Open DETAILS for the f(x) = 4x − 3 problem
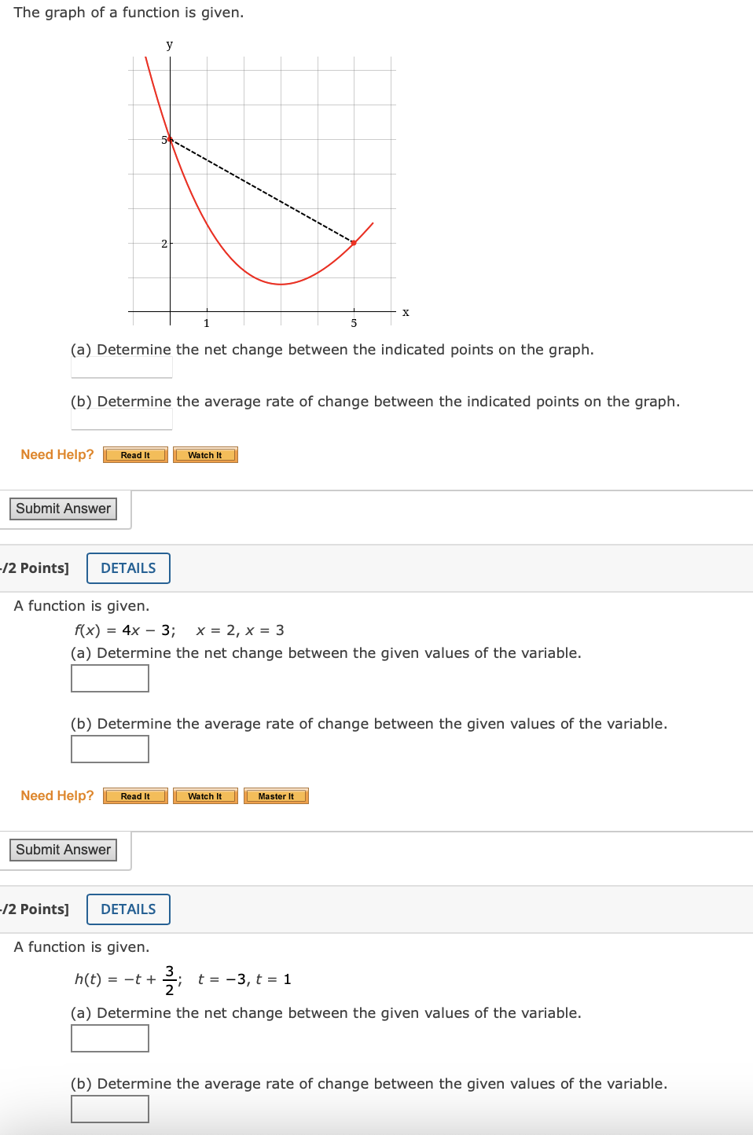This screenshot has width=753, height=1135. (x=128, y=567)
